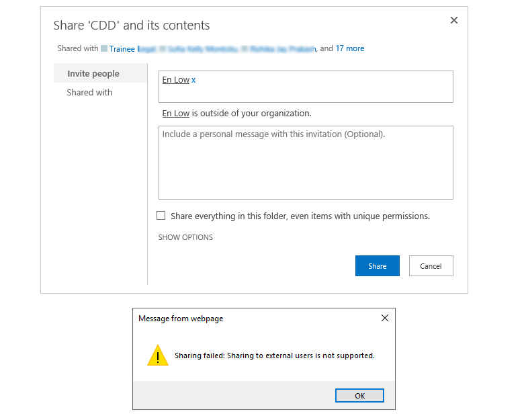Focus the personal message text area
This screenshot has height=418, width=526.
306,163
